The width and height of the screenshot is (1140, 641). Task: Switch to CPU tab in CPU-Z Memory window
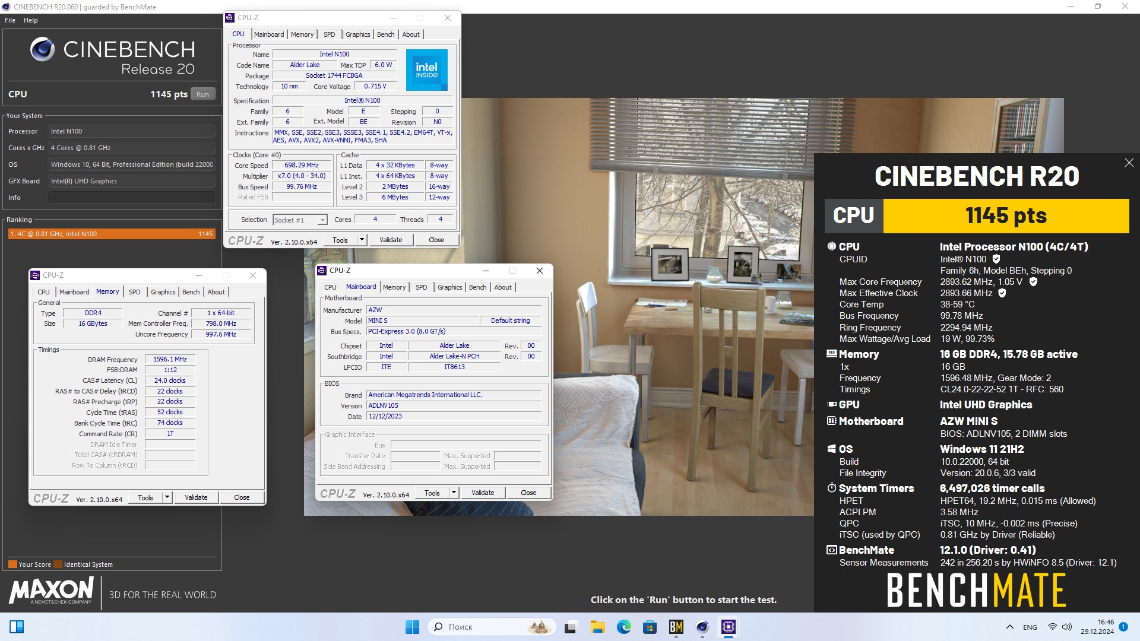pyautogui.click(x=44, y=292)
